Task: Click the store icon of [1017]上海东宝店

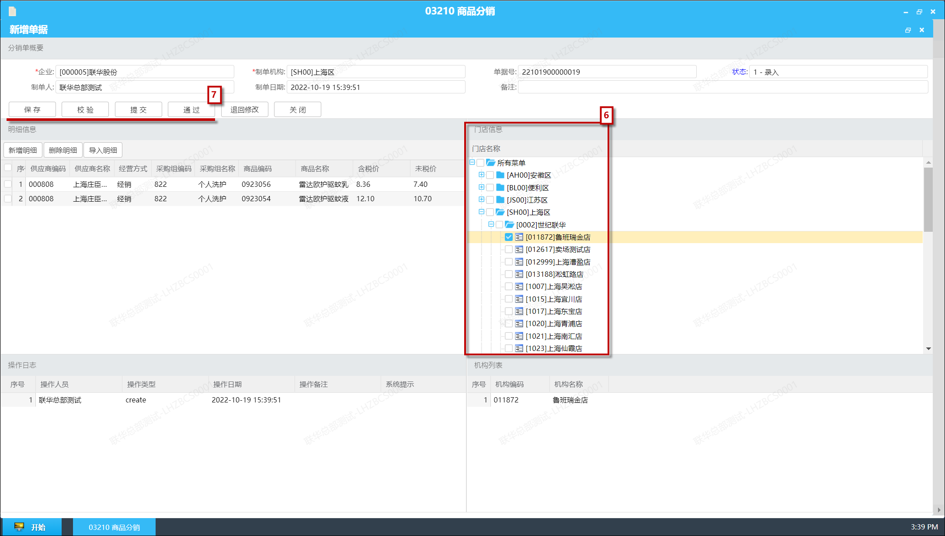Action: click(x=519, y=311)
